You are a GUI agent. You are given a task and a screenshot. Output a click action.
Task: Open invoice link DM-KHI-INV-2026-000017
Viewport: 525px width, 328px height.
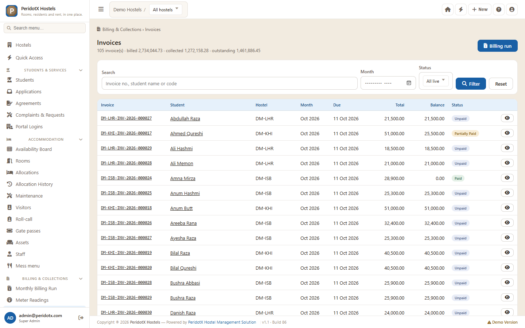click(x=126, y=133)
